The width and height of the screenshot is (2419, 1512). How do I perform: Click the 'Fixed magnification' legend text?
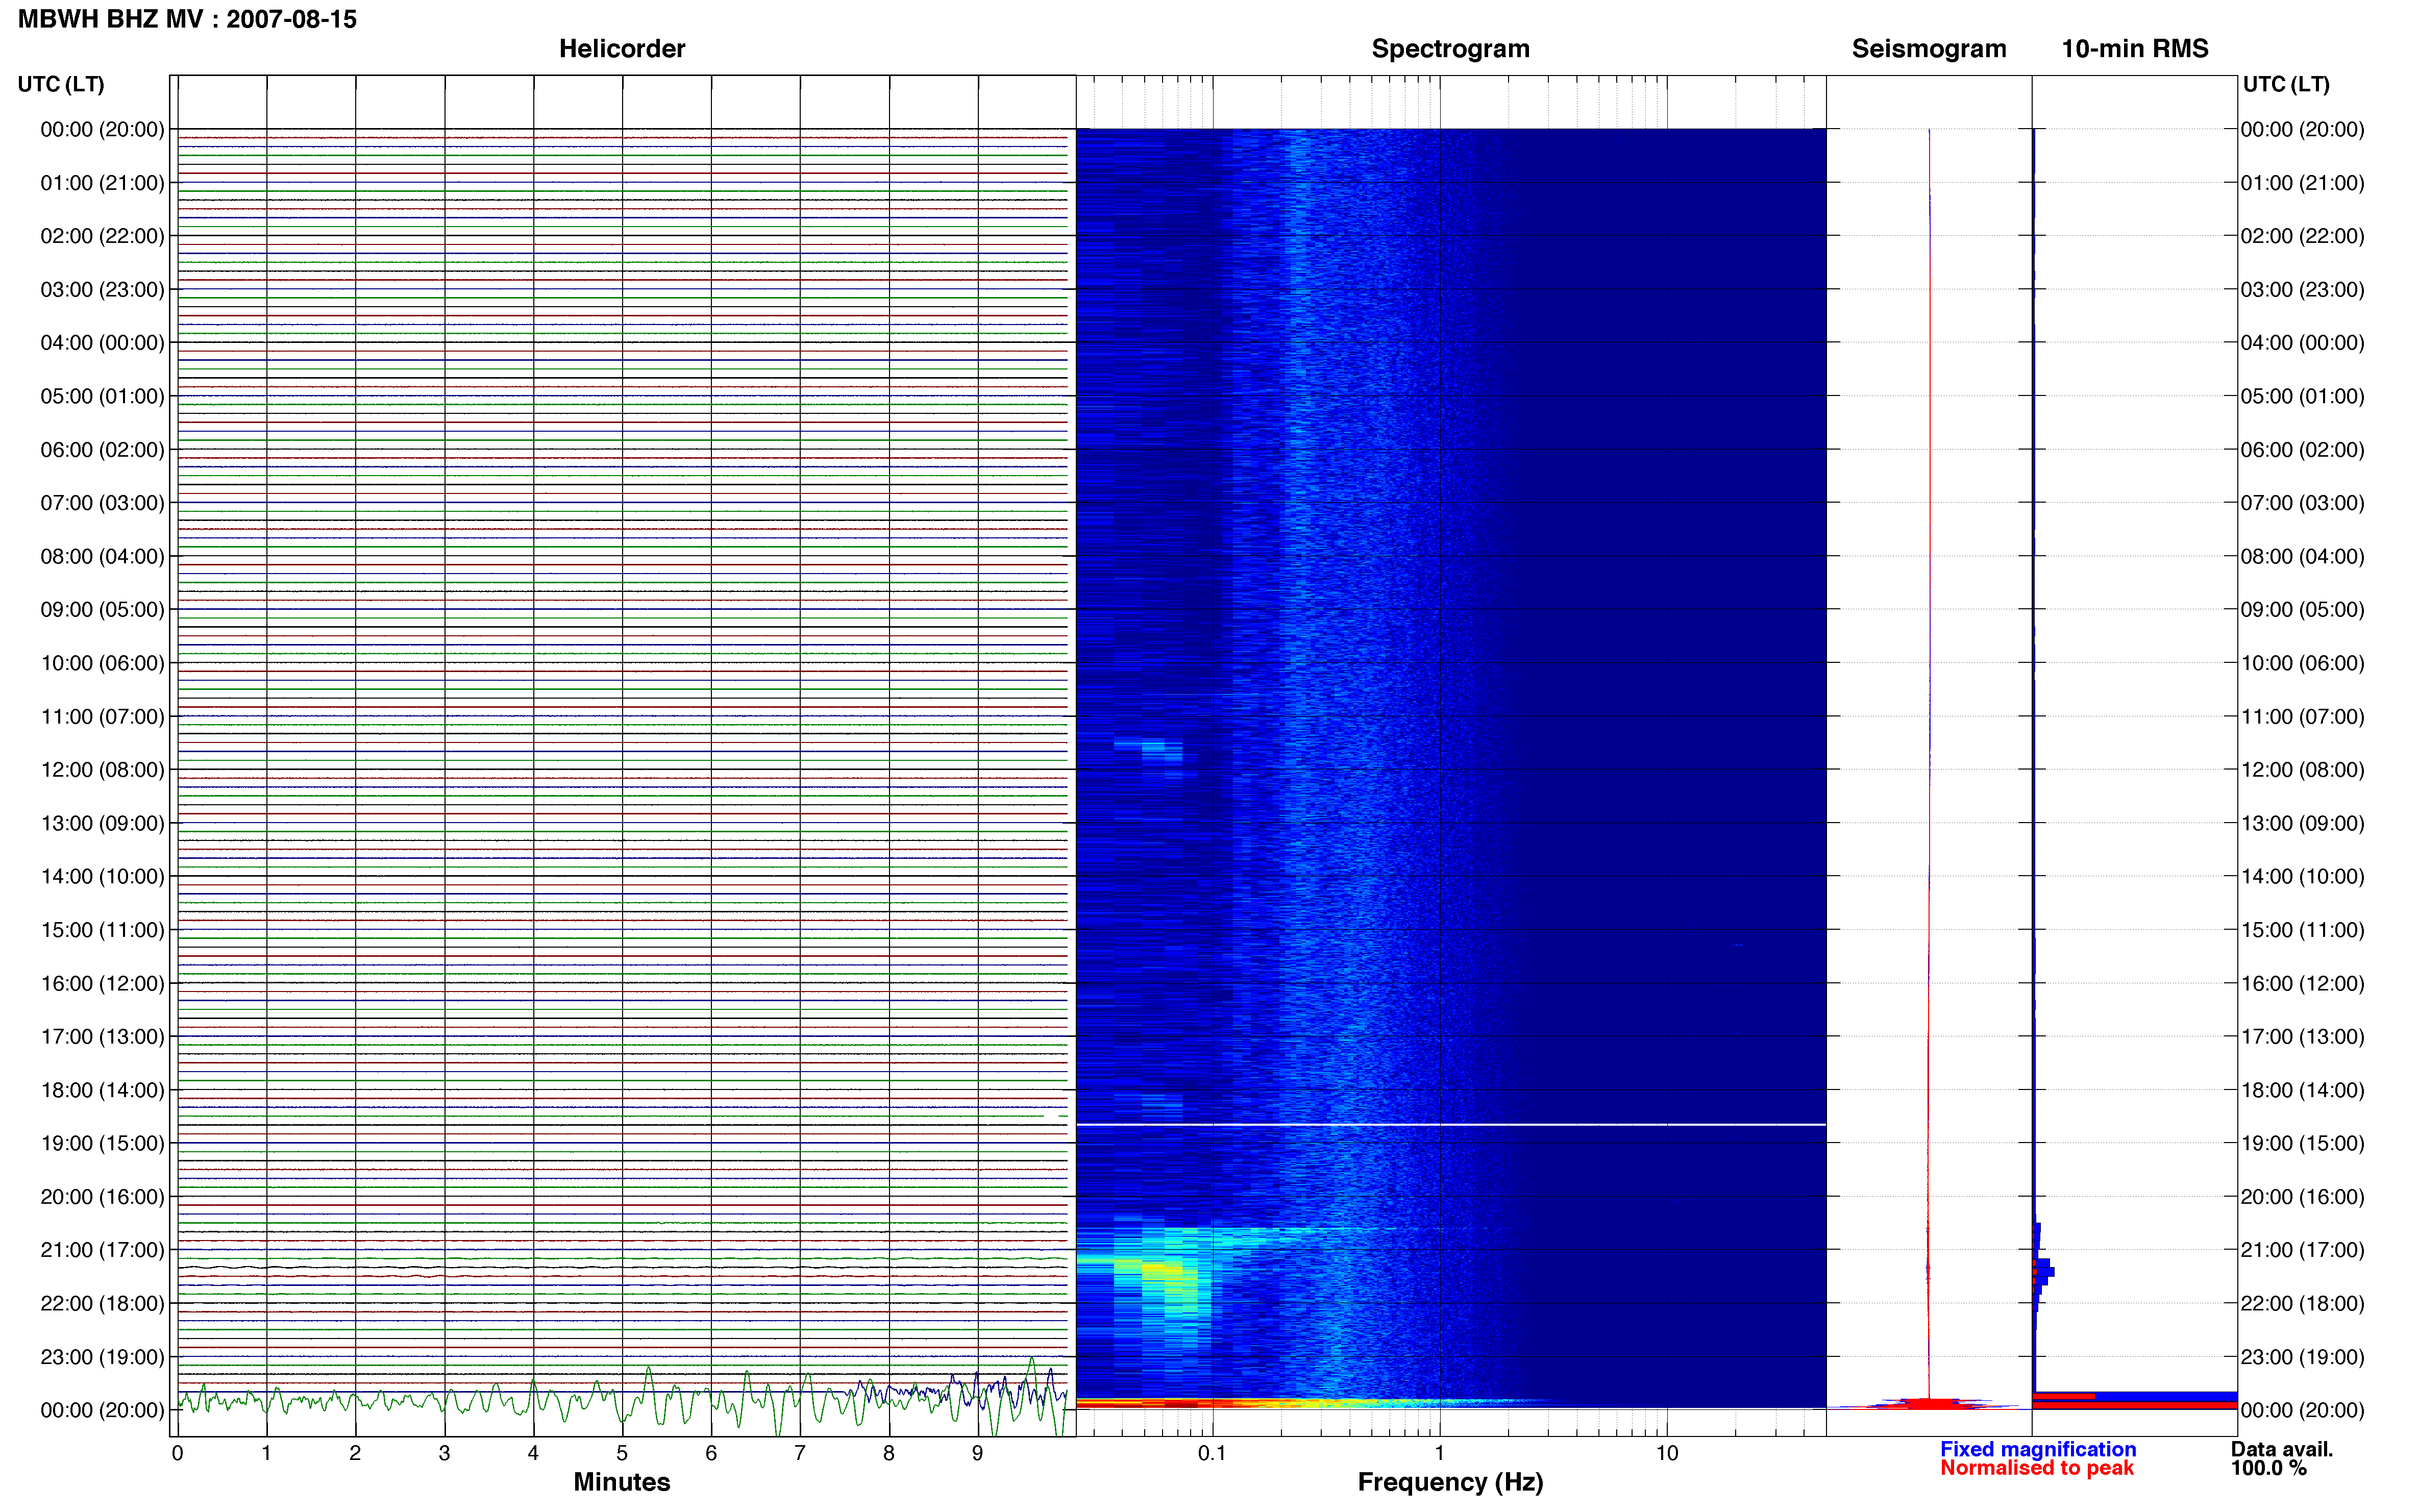coord(2037,1449)
